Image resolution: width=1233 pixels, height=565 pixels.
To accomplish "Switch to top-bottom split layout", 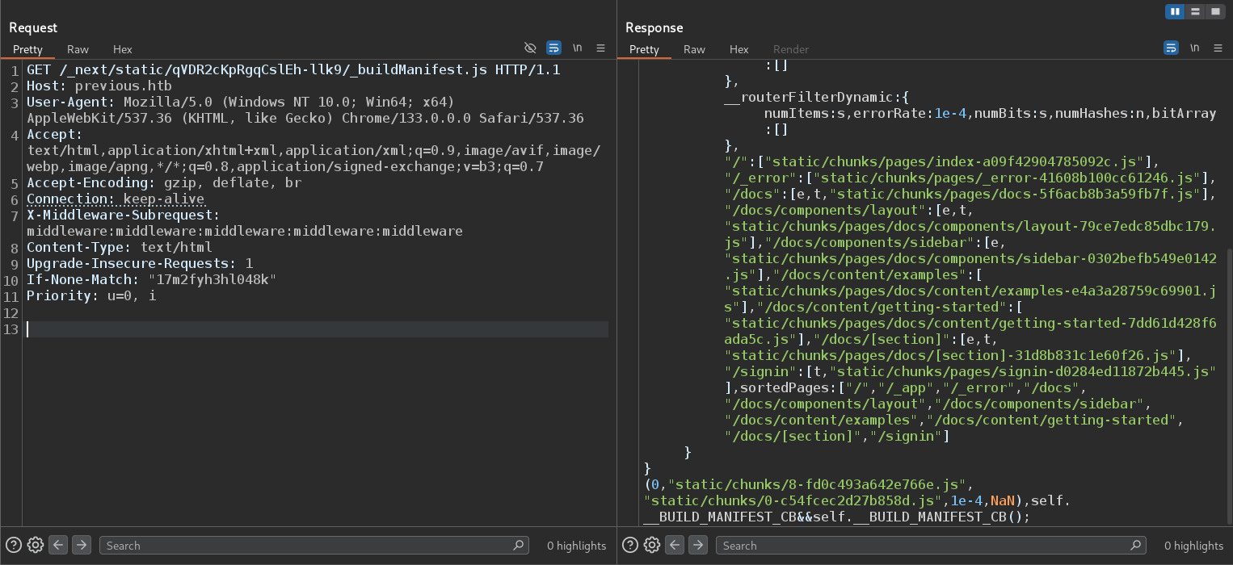I will (1195, 11).
